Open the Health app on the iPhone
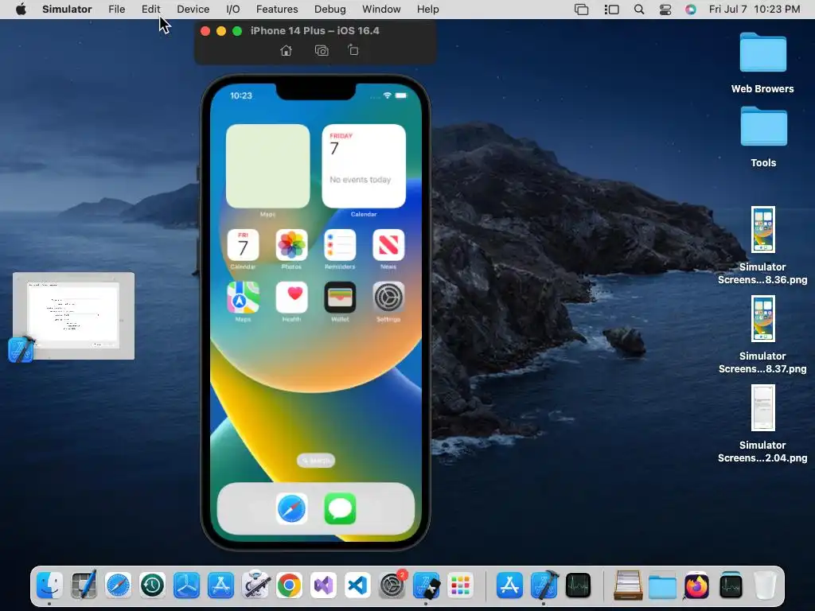The height and width of the screenshot is (611, 815). 291,298
